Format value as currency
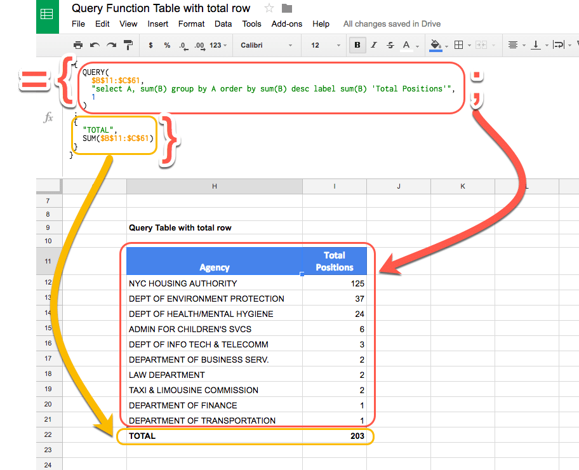The height and width of the screenshot is (470, 579). [x=149, y=45]
